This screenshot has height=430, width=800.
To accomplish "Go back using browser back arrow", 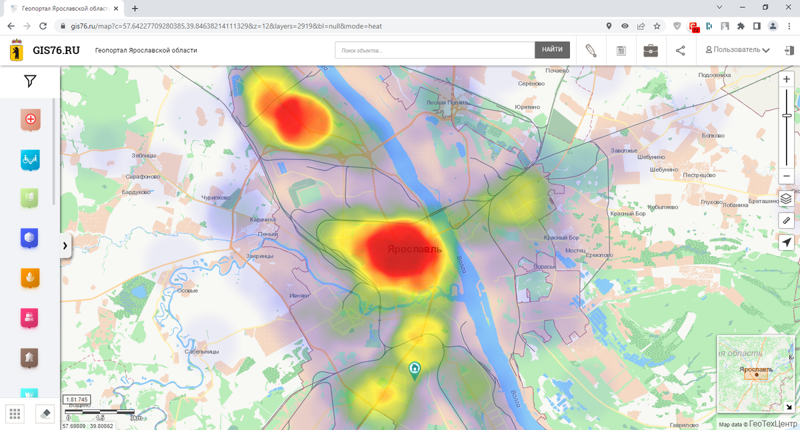I will (11, 26).
